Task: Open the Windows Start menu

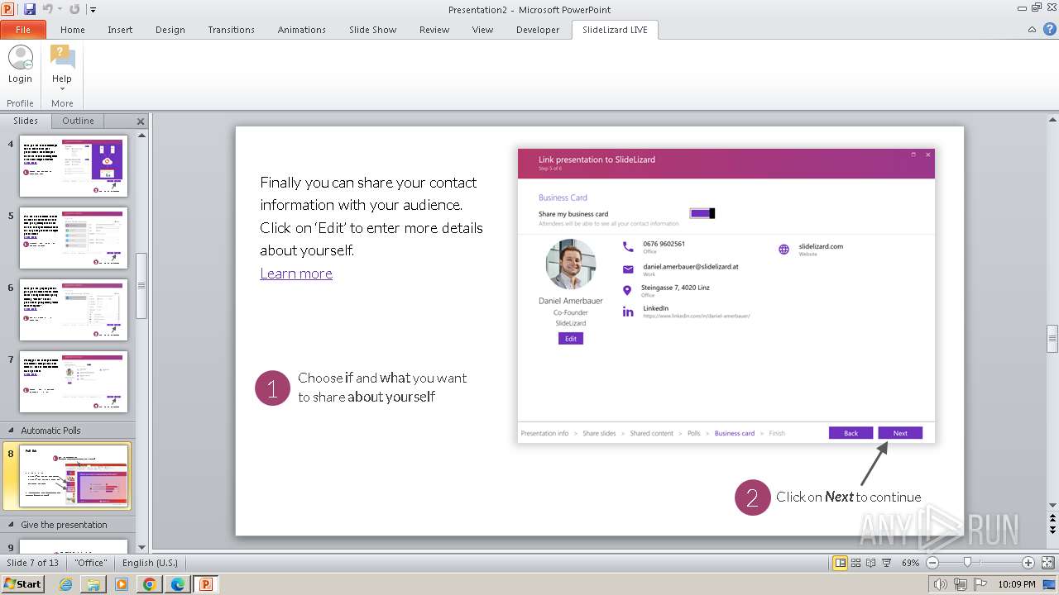Action: tap(23, 583)
